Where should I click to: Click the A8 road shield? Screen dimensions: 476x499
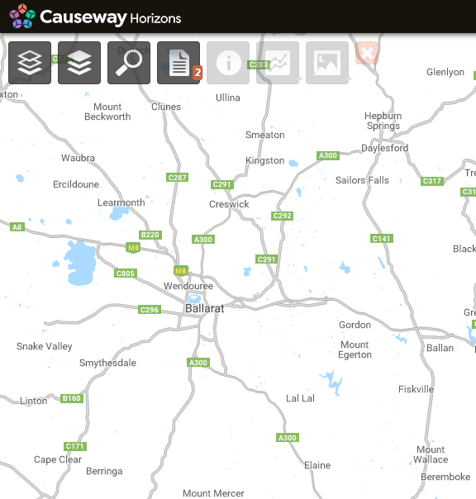click(17, 227)
